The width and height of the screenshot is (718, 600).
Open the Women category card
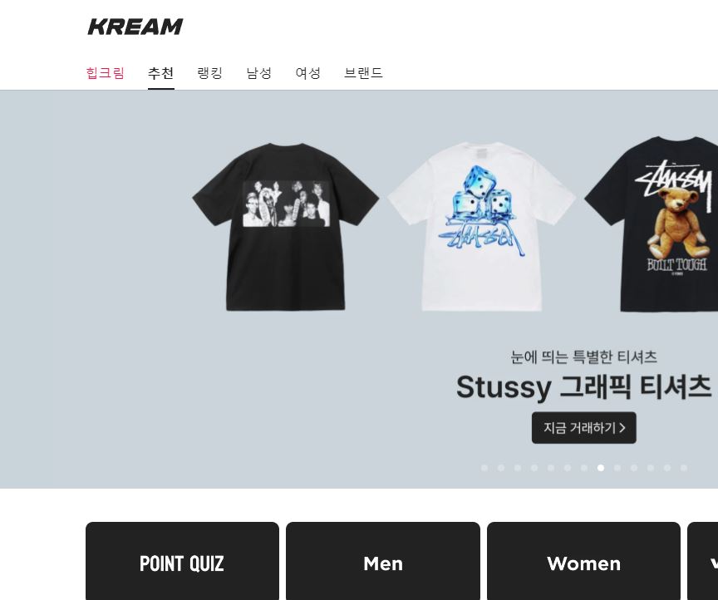click(x=584, y=561)
